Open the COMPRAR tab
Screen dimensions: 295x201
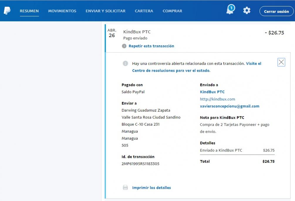point(172,11)
